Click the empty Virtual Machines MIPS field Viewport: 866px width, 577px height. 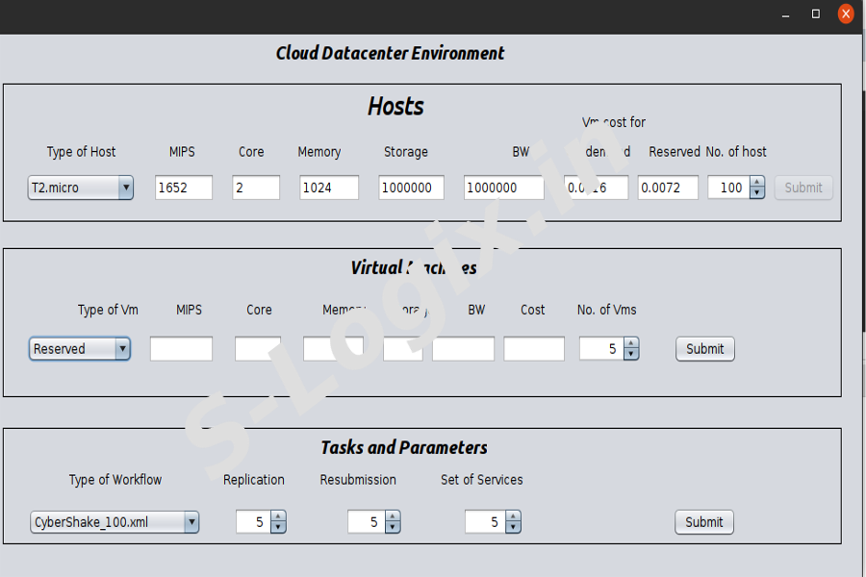[181, 349]
